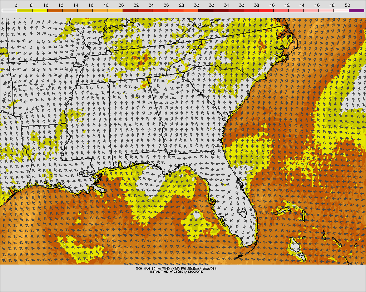The width and height of the screenshot is (366, 292).
Task: Choose the scale number "40"
Action: tap(272, 5)
